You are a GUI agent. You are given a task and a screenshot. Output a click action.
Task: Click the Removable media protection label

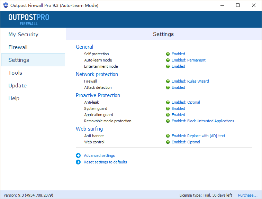tap(108, 121)
